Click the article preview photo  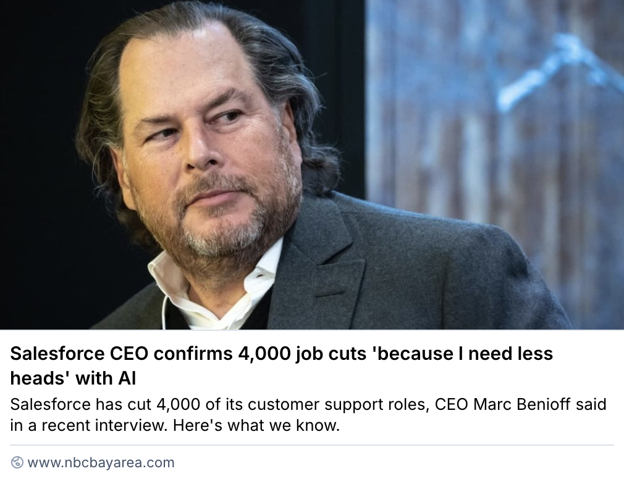click(x=311, y=164)
